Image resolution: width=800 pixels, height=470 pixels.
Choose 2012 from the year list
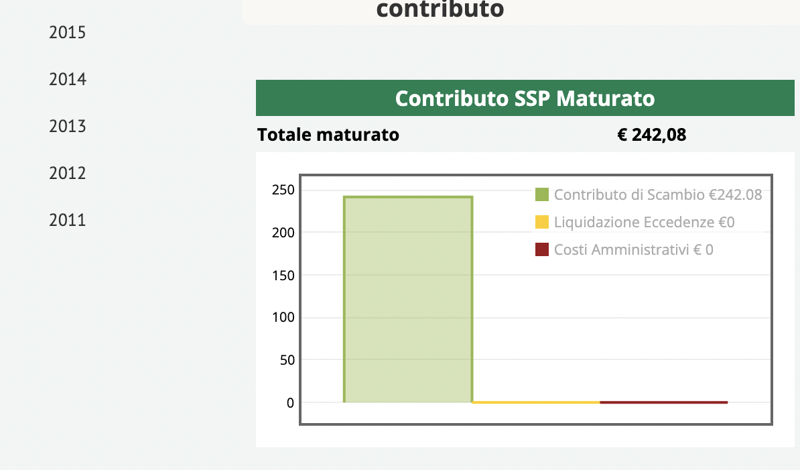click(67, 173)
